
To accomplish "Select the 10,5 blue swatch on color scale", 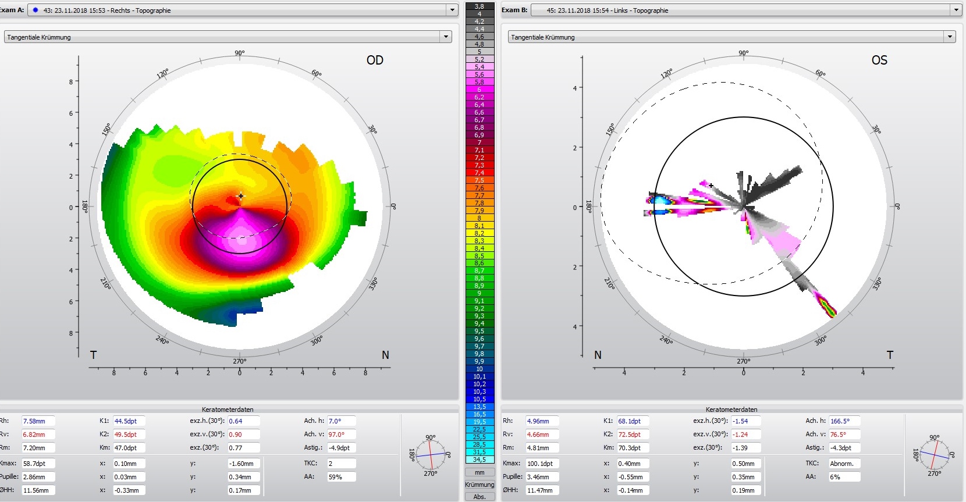I will 480,399.
